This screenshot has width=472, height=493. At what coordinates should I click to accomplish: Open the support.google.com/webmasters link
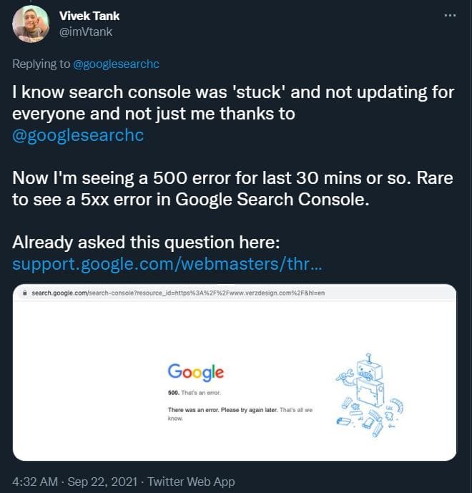(x=167, y=264)
